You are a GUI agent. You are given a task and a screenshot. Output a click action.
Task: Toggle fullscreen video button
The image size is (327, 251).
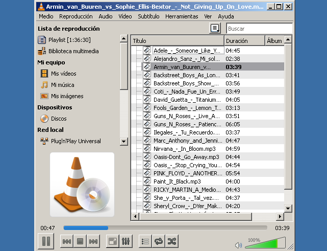(113, 241)
